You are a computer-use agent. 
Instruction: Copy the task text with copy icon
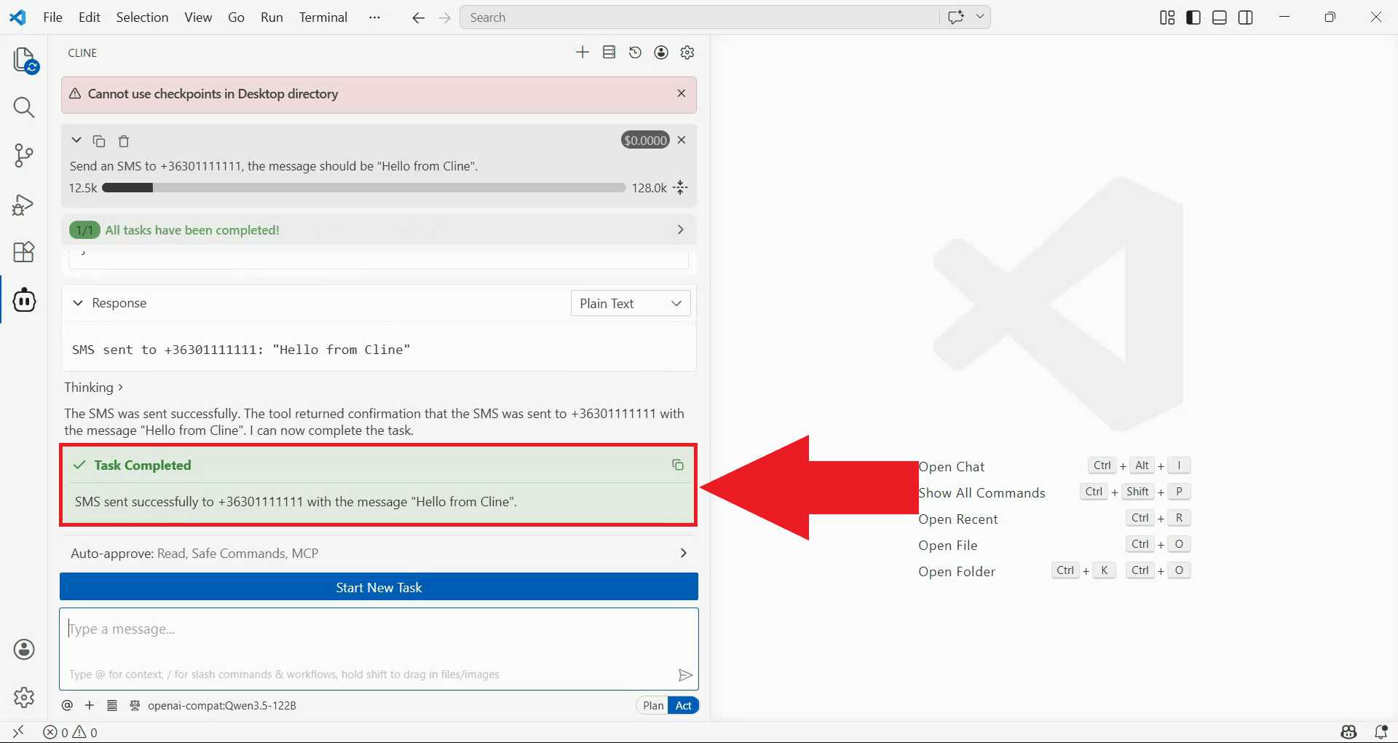tap(99, 141)
